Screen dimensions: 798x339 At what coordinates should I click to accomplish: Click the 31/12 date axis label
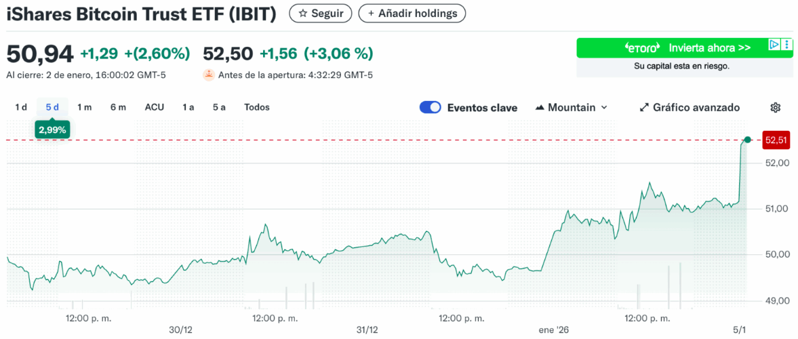pos(367,330)
